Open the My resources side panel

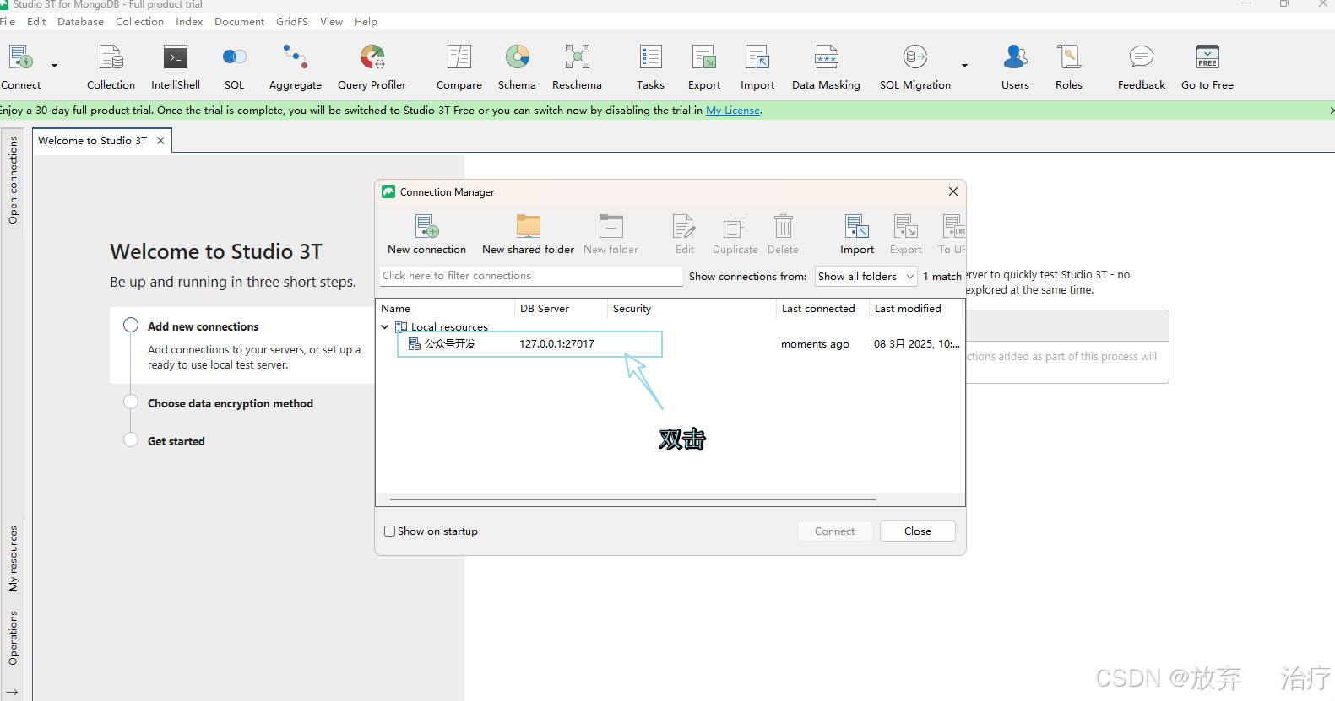13,558
